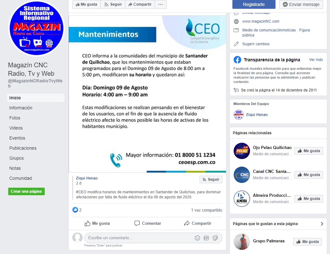Expand 'Páginas que le gustan' chevron arrow
Screen dimensions: 330x254
click(322, 224)
